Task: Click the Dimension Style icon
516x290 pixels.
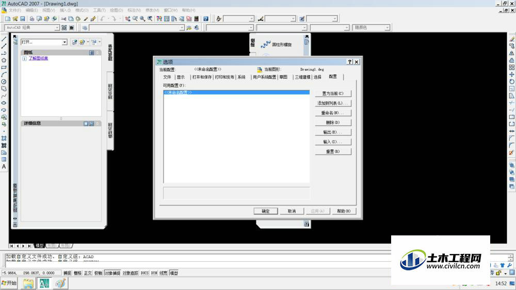Action: point(261,19)
